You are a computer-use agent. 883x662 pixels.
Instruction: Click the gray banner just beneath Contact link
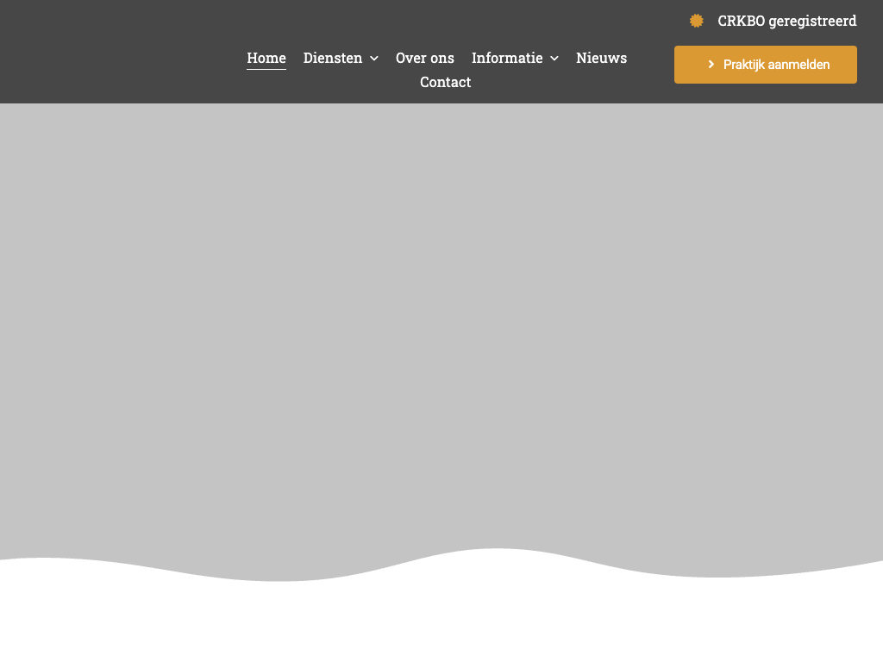[x=445, y=121]
